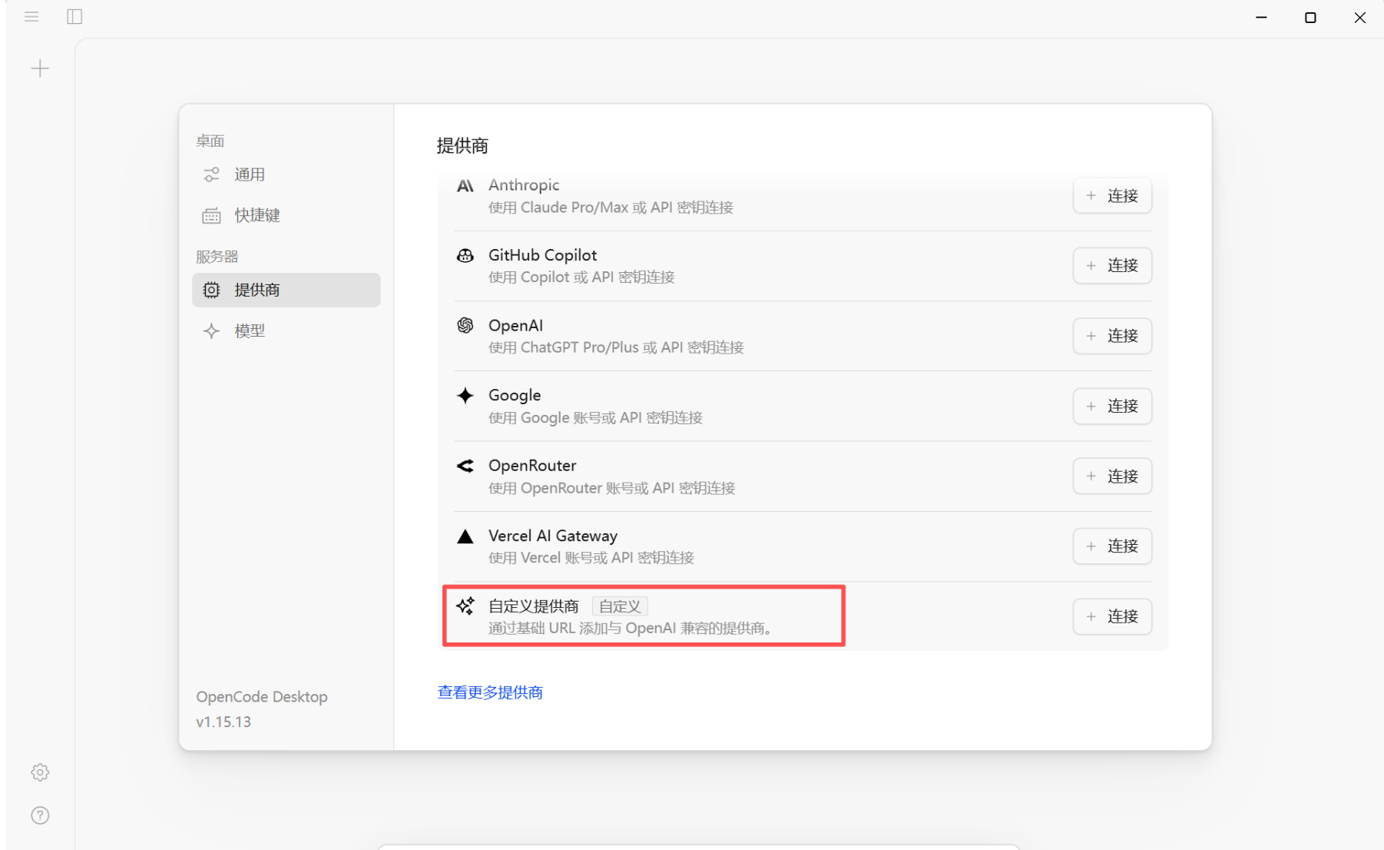
Task: Click the Anthropic logo icon
Action: tap(465, 186)
